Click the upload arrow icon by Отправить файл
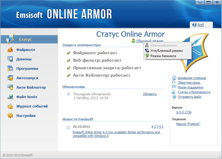Viewport: 222px width, 159px height. point(174,97)
